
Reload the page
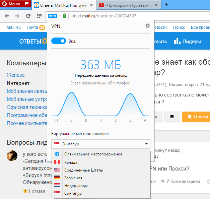[28, 16]
